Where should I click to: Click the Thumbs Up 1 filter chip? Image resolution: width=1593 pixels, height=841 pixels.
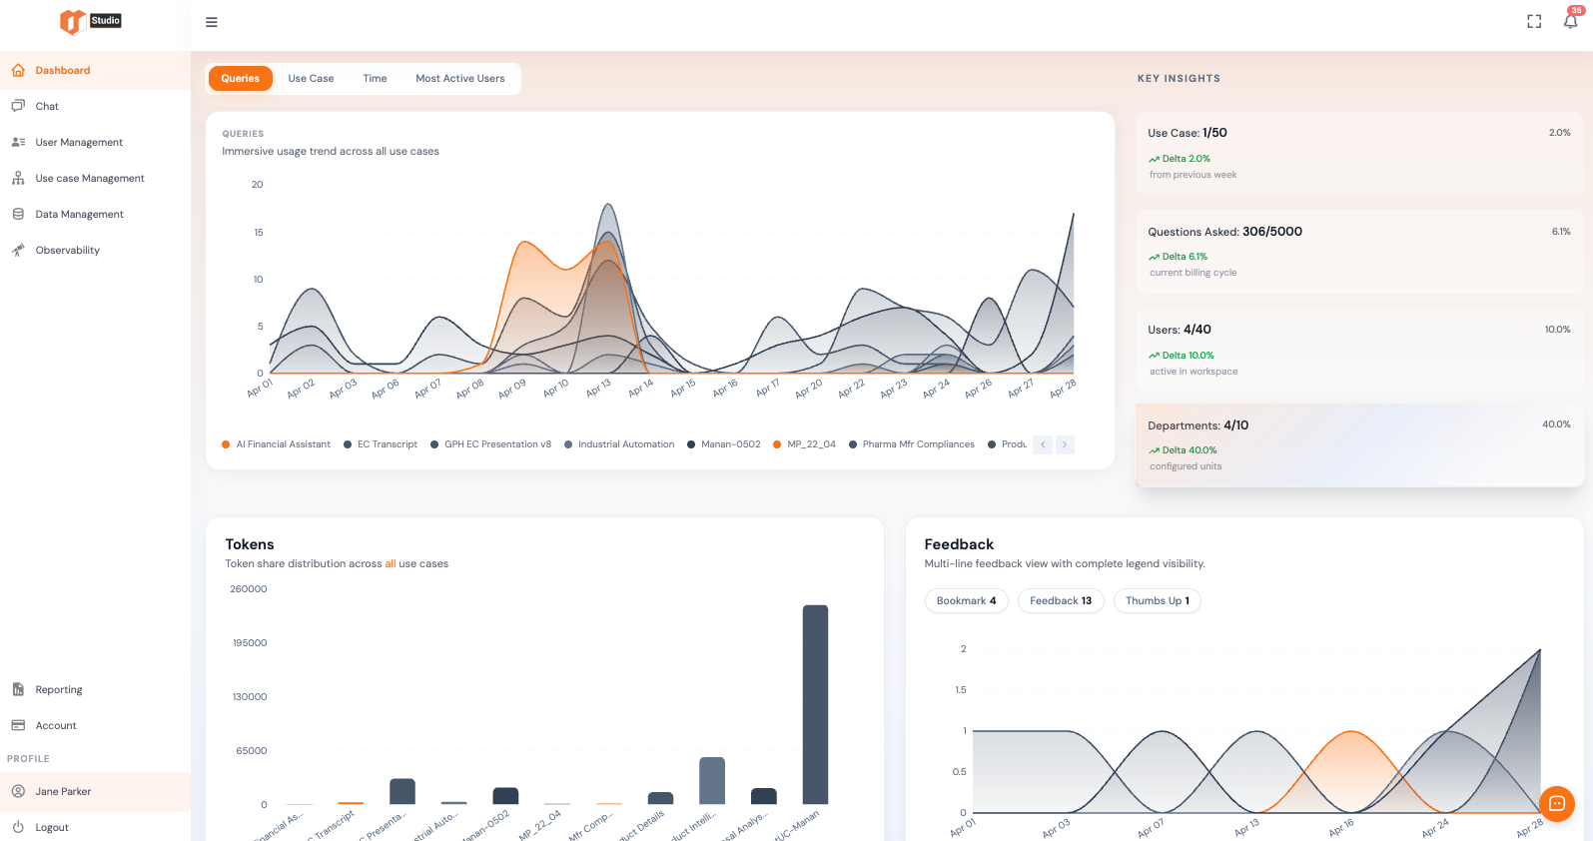[1158, 600]
